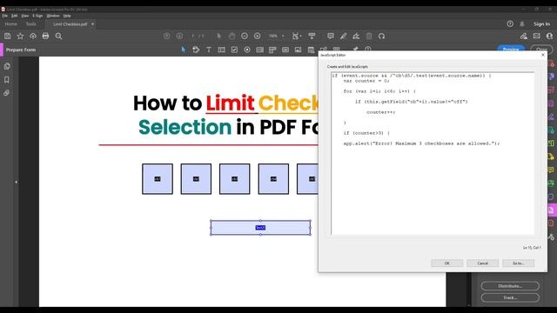Click the send by email envelope icon
This screenshot has width=557, height=313.
point(537,37)
